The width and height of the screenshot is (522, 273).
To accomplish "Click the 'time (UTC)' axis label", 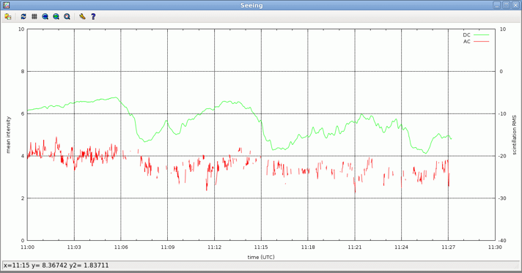I will [x=261, y=257].
